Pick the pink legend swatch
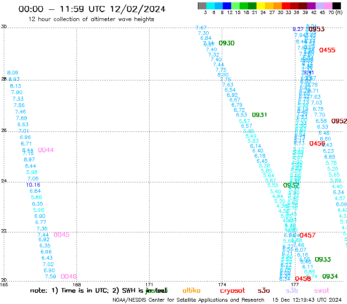This screenshot has height=304, width=347. pyautogui.click(x=328, y=6)
